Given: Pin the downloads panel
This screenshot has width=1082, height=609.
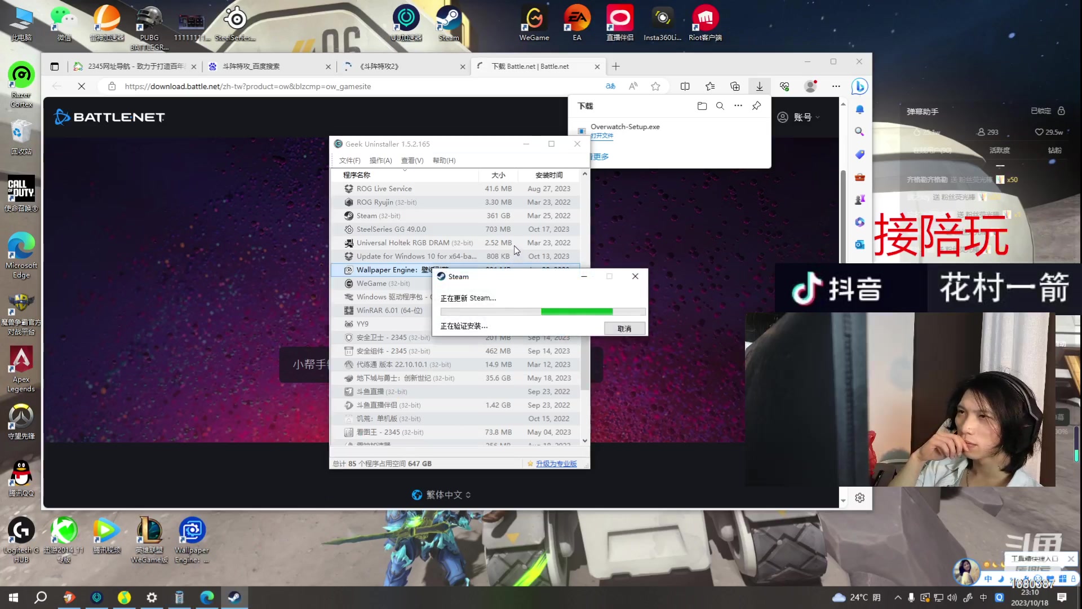Looking at the screenshot, I should click(756, 106).
